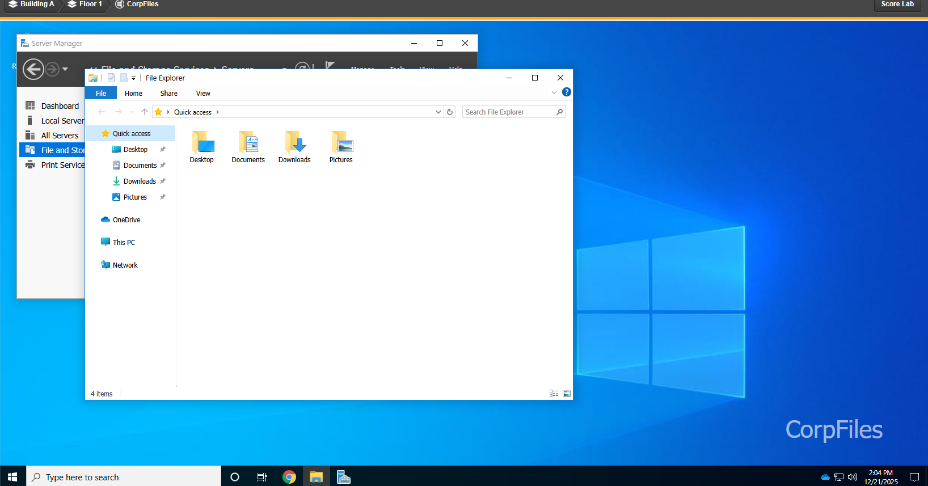Expand the ribbon with the chevron
The height and width of the screenshot is (486, 928).
point(554,92)
